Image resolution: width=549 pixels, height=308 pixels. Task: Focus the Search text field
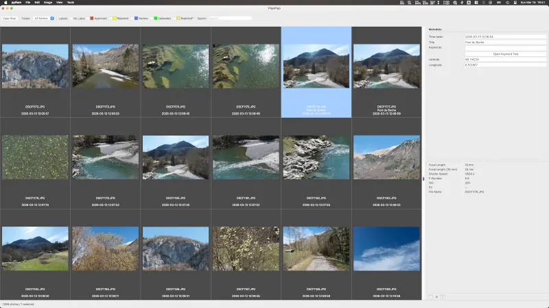coord(229,18)
